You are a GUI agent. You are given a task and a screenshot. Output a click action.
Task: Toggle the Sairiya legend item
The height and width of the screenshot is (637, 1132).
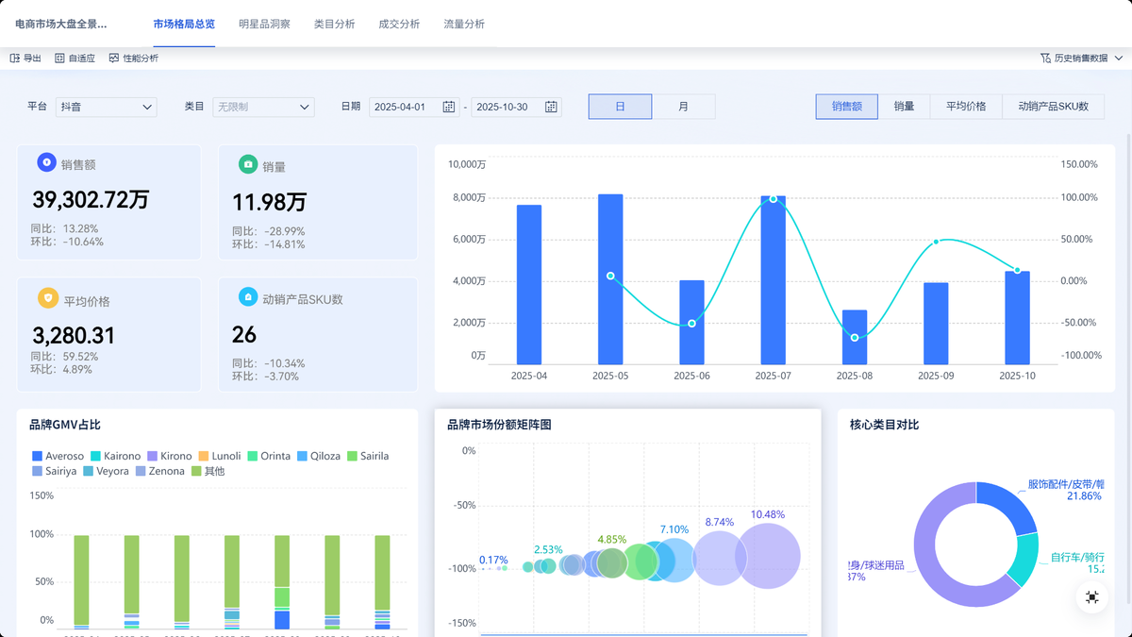point(54,471)
